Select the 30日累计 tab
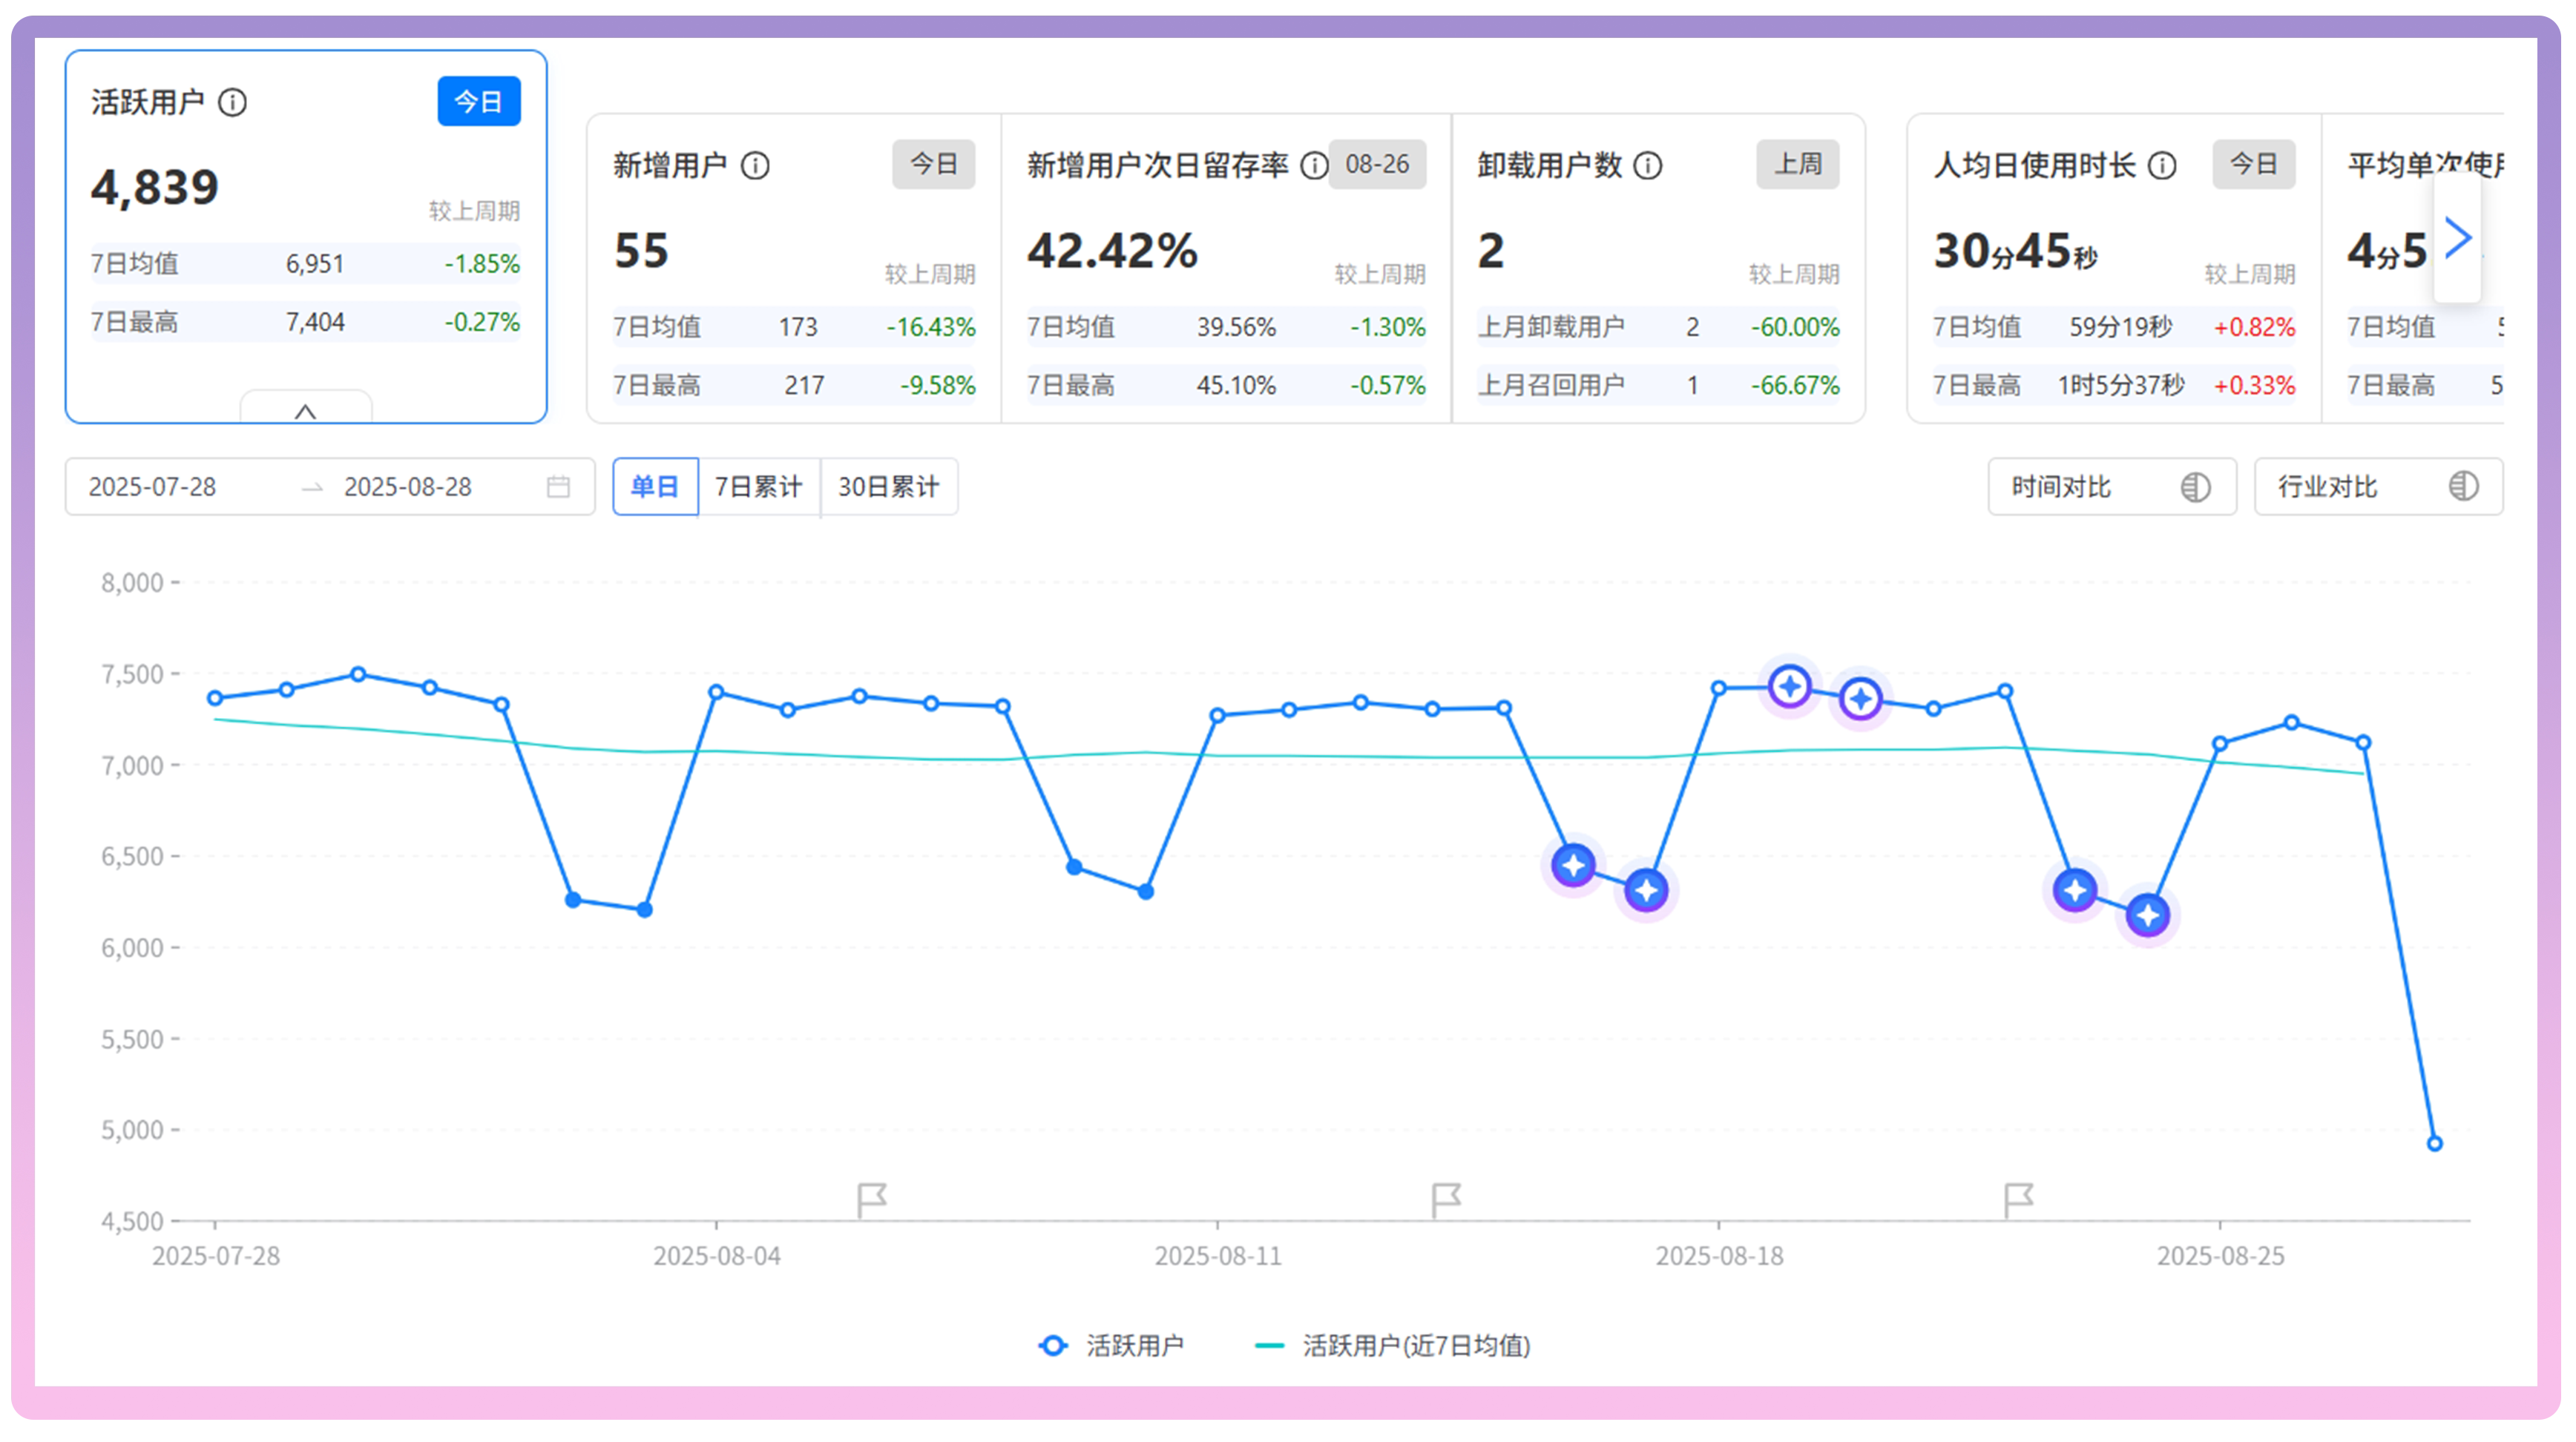 pyautogui.click(x=888, y=487)
